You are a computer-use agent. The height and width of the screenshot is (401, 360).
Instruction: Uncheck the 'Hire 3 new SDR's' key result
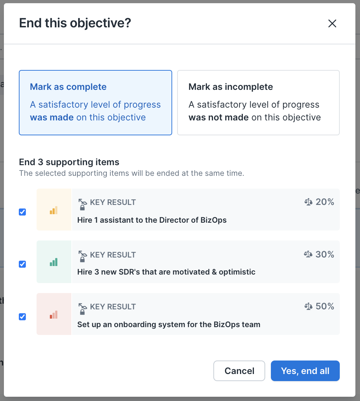[22, 264]
